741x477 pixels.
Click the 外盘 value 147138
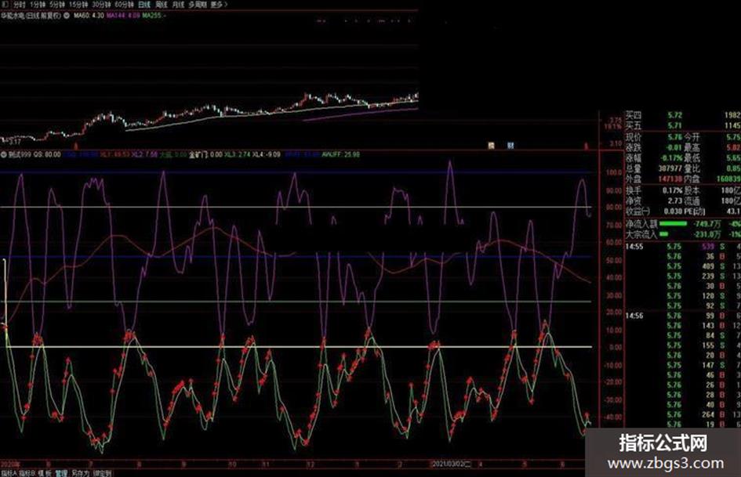point(670,179)
